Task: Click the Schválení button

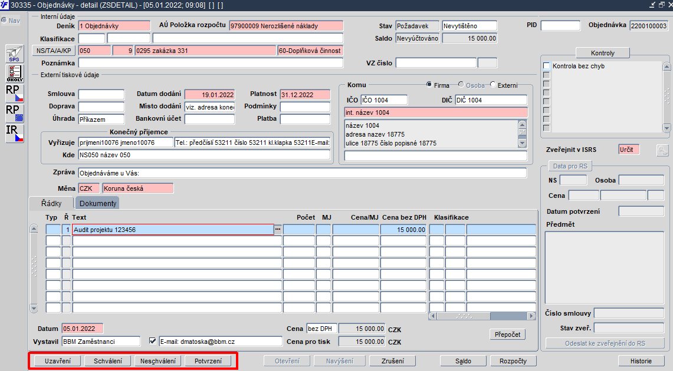Action: 108,361
